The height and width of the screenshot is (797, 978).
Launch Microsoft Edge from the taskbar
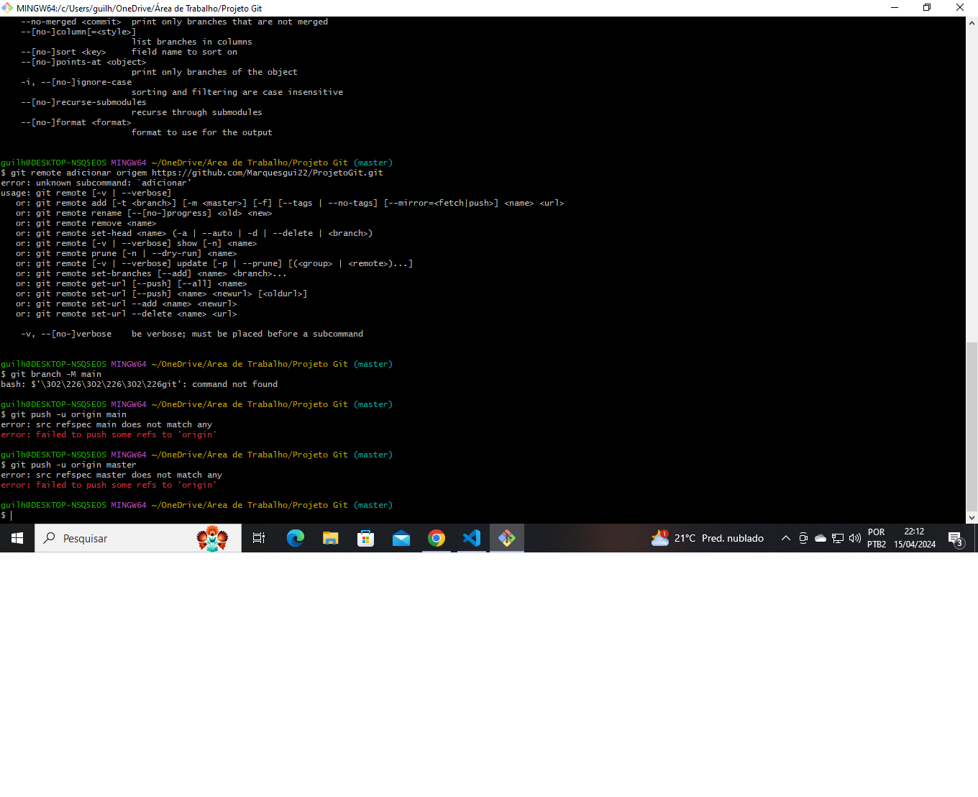point(295,538)
